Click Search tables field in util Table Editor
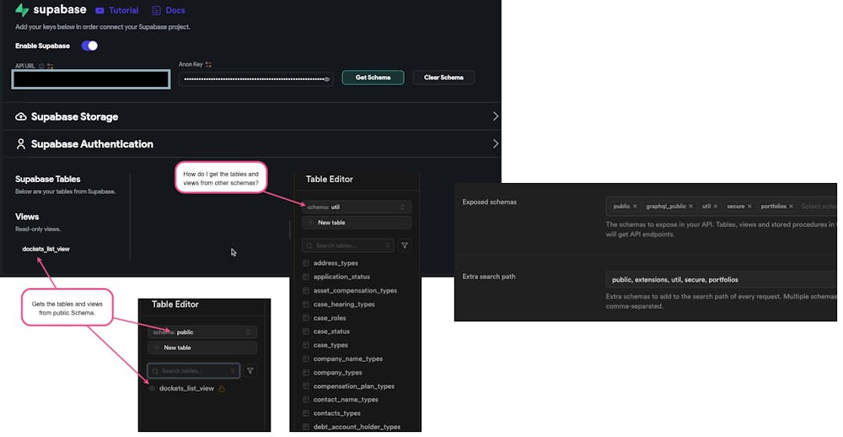This screenshot has height=437, width=843. (x=348, y=245)
